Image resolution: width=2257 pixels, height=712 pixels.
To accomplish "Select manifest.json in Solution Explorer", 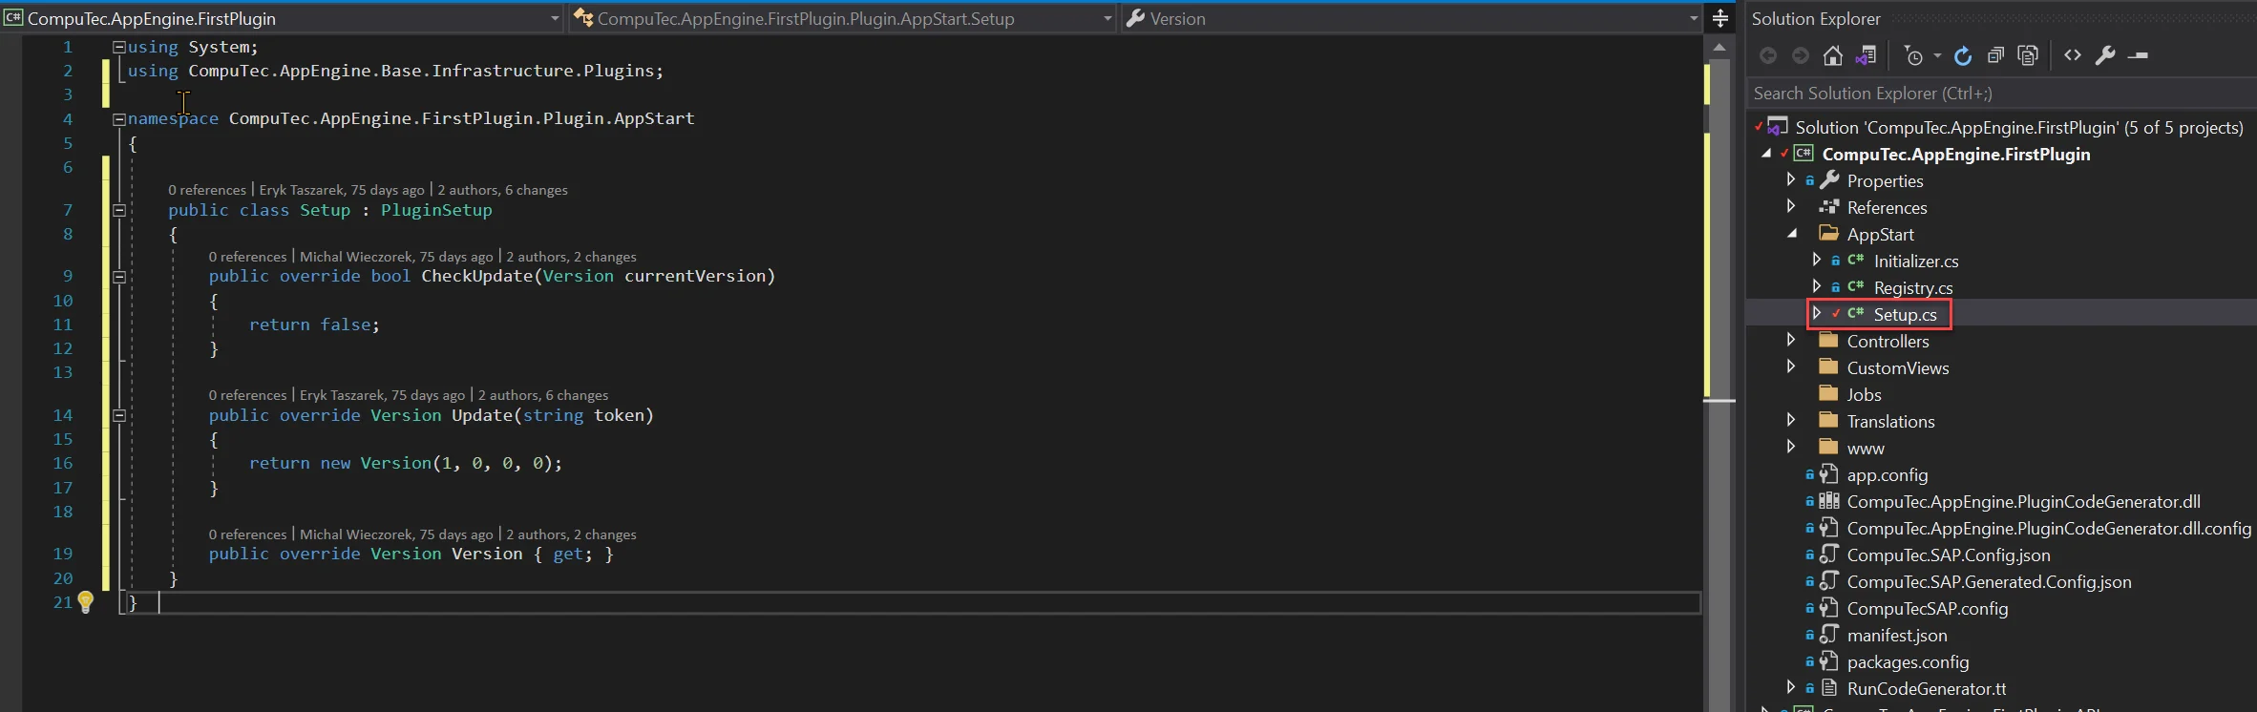I will [x=1896, y=635].
